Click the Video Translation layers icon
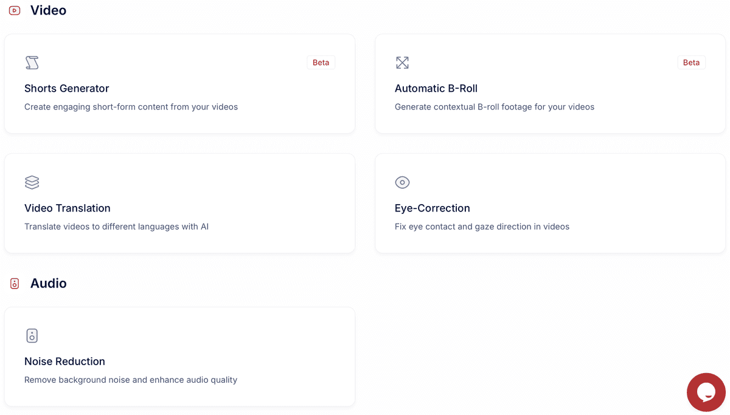 click(32, 182)
